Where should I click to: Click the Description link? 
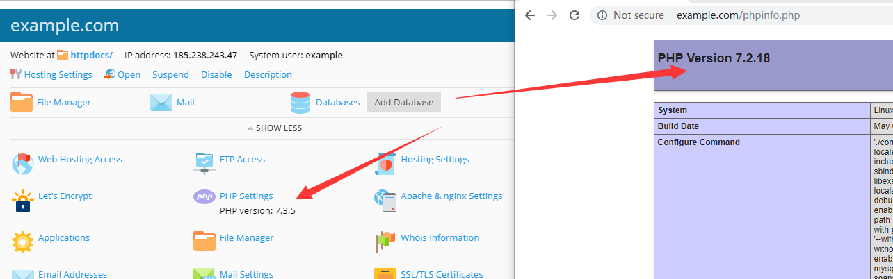268,74
